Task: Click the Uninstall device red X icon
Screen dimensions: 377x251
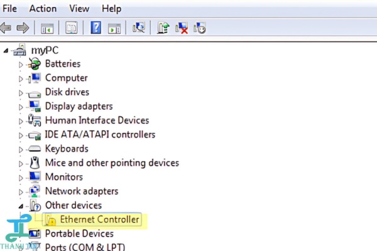Action: 182,28
